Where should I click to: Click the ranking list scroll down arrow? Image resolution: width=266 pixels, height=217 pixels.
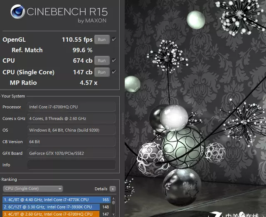tap(113, 215)
